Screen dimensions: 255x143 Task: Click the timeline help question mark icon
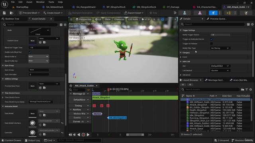coord(71,86)
